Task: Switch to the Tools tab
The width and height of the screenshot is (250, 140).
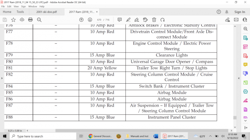Action: point(20,12)
